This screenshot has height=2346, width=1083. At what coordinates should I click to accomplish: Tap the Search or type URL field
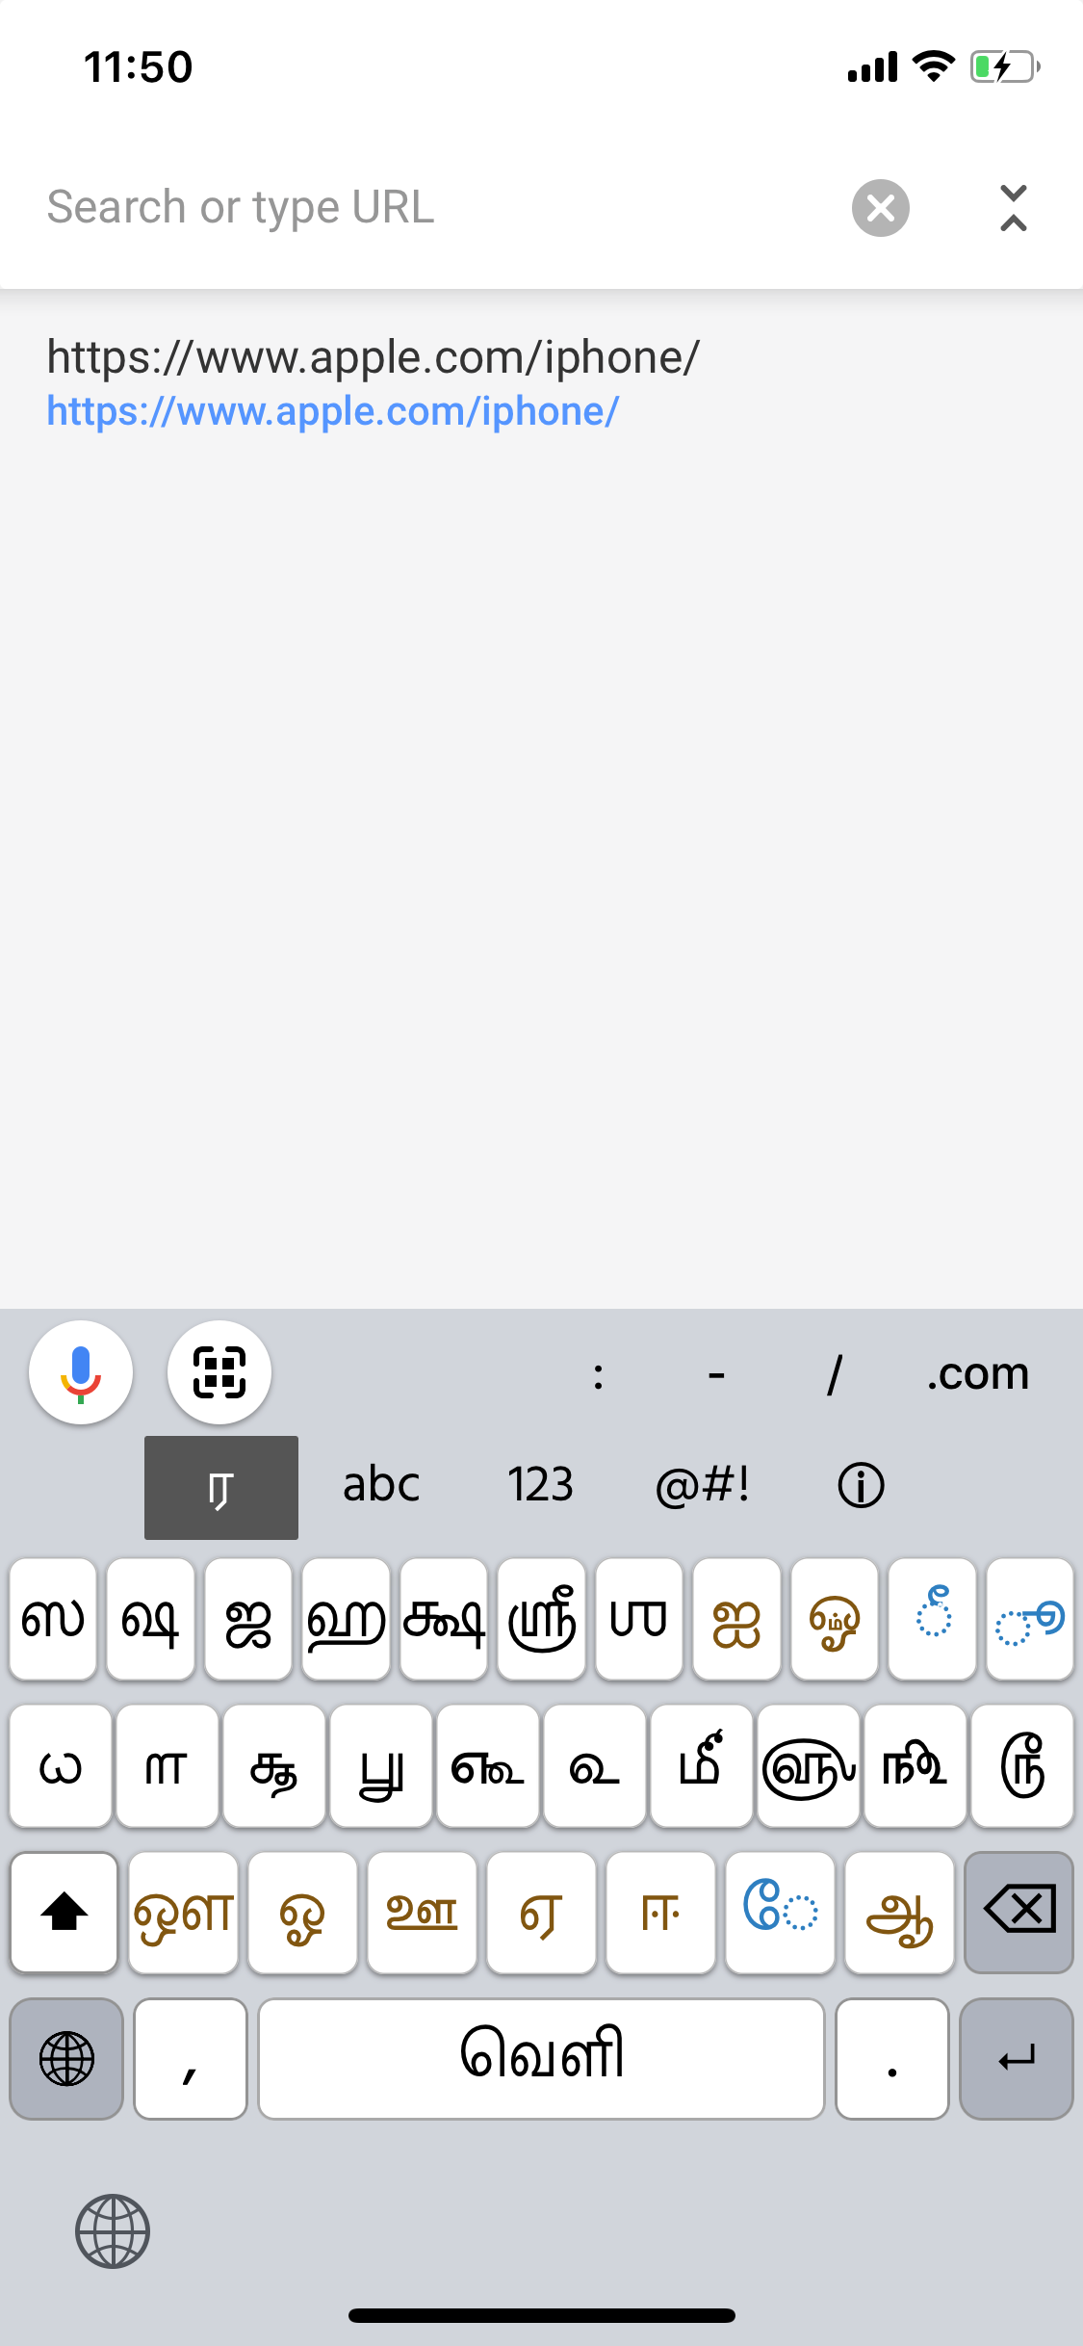pyautogui.click(x=424, y=207)
